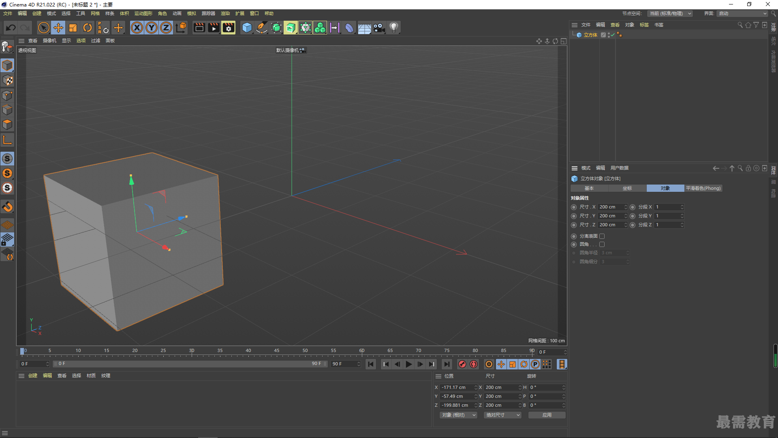Image resolution: width=778 pixels, height=438 pixels.
Task: Toggle Y axis lock
Action: (152, 28)
